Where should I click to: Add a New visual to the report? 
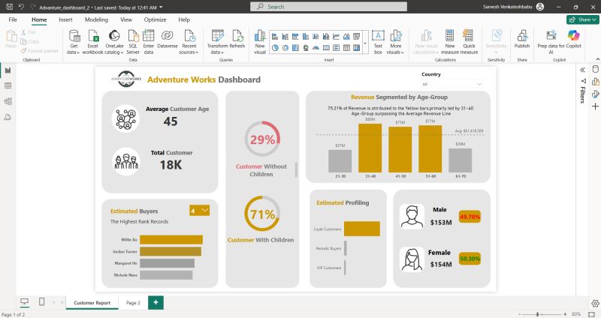pos(260,42)
